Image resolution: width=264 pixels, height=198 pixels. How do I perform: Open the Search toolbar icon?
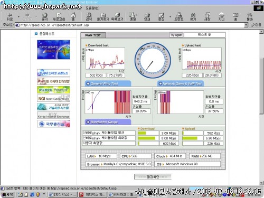(x=89, y=17)
